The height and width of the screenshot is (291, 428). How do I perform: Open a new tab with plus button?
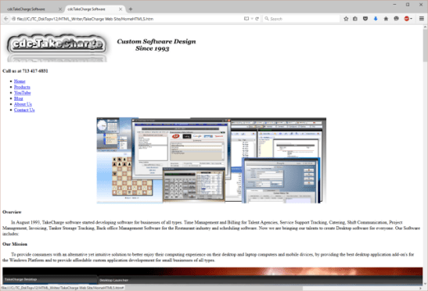pyautogui.click(x=131, y=9)
